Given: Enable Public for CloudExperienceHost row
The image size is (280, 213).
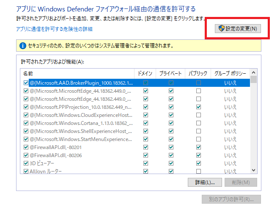Looking at the screenshot, I should coord(198,115).
